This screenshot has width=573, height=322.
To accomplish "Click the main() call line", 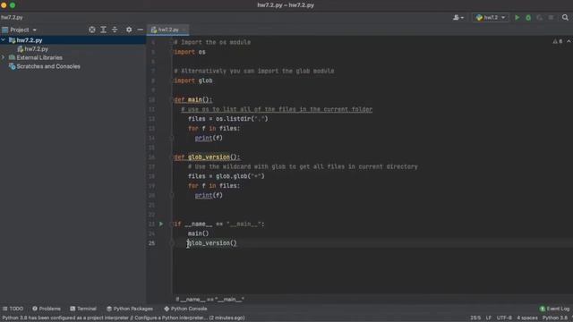I will click(x=198, y=233).
